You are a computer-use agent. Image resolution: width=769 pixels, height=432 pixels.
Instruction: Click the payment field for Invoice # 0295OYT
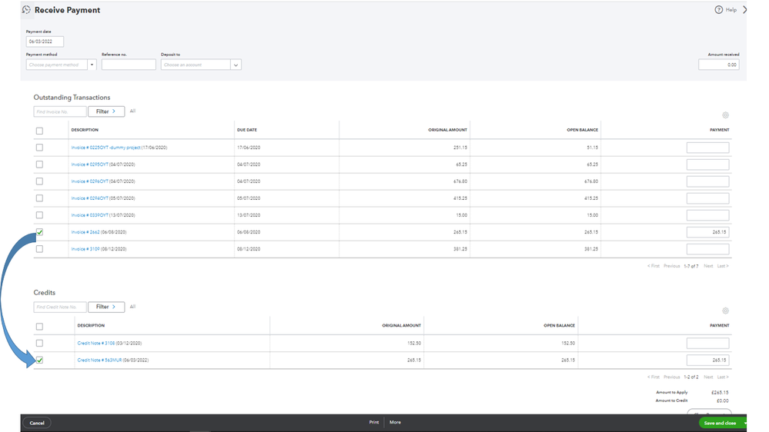(707, 164)
